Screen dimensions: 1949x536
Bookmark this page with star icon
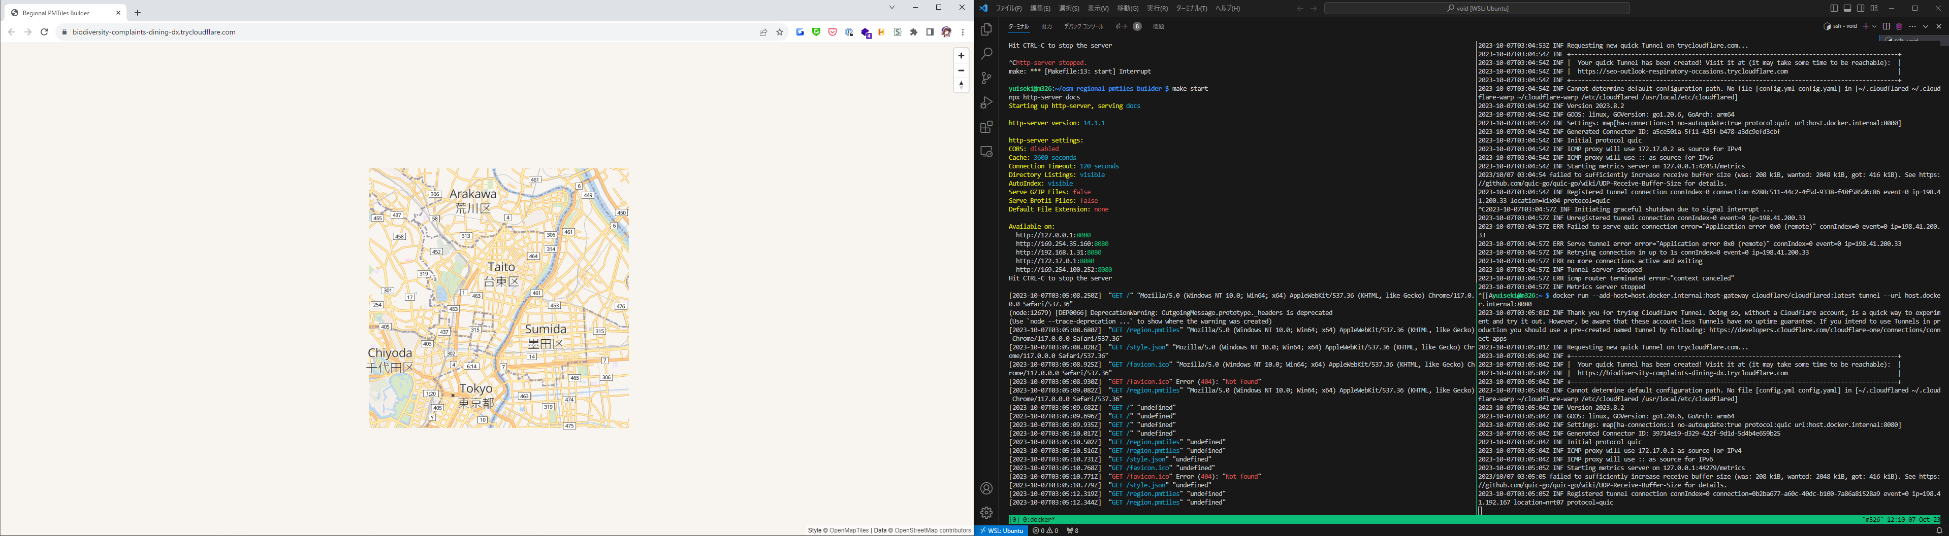[x=779, y=32]
